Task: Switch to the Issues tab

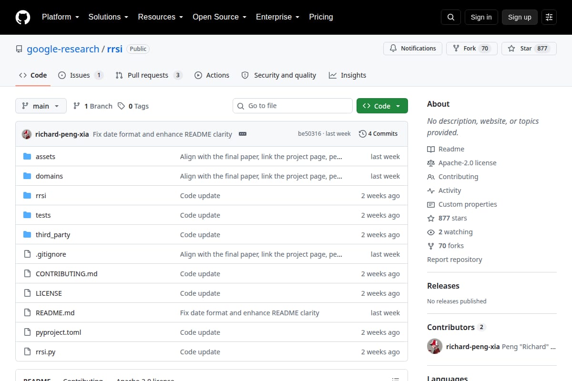Action: [x=81, y=75]
